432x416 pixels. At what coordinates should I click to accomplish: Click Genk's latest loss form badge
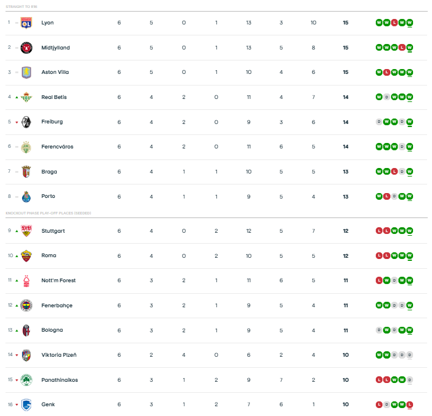(x=409, y=405)
